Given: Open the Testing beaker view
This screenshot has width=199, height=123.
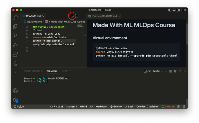Looking at the screenshot, I should 15,63.
